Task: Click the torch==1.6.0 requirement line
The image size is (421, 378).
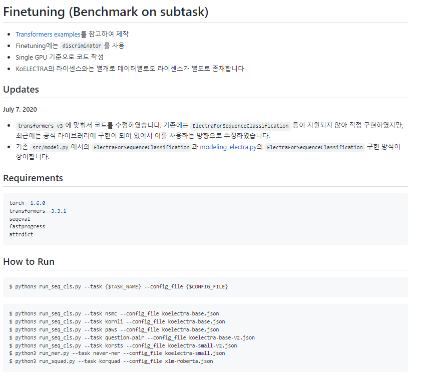Action: (27, 203)
